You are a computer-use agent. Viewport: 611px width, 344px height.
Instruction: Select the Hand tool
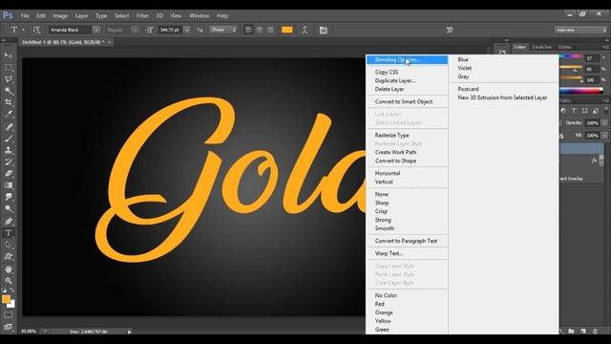[x=9, y=269]
